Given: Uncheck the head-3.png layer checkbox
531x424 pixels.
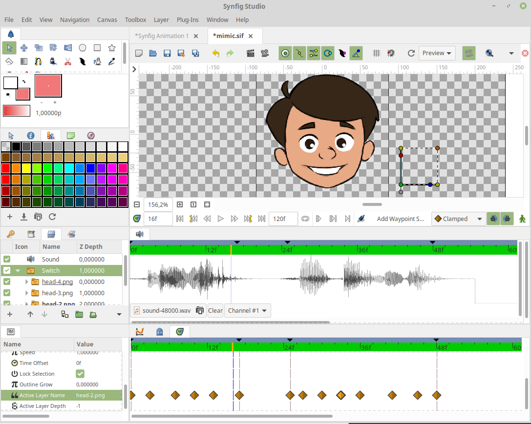Looking at the screenshot, I should pos(7,293).
